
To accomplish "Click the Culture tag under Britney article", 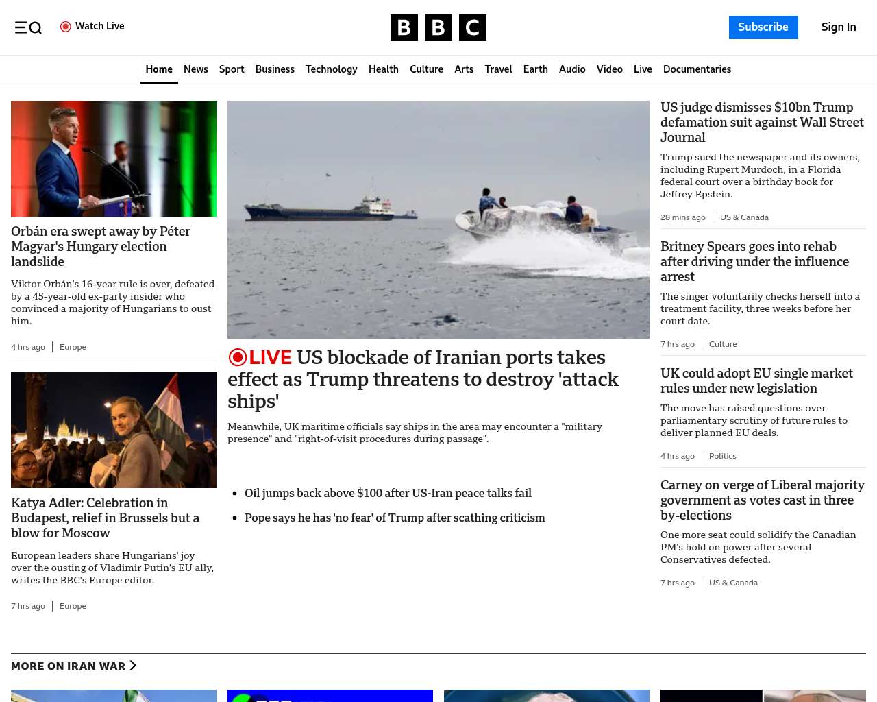I will [723, 344].
